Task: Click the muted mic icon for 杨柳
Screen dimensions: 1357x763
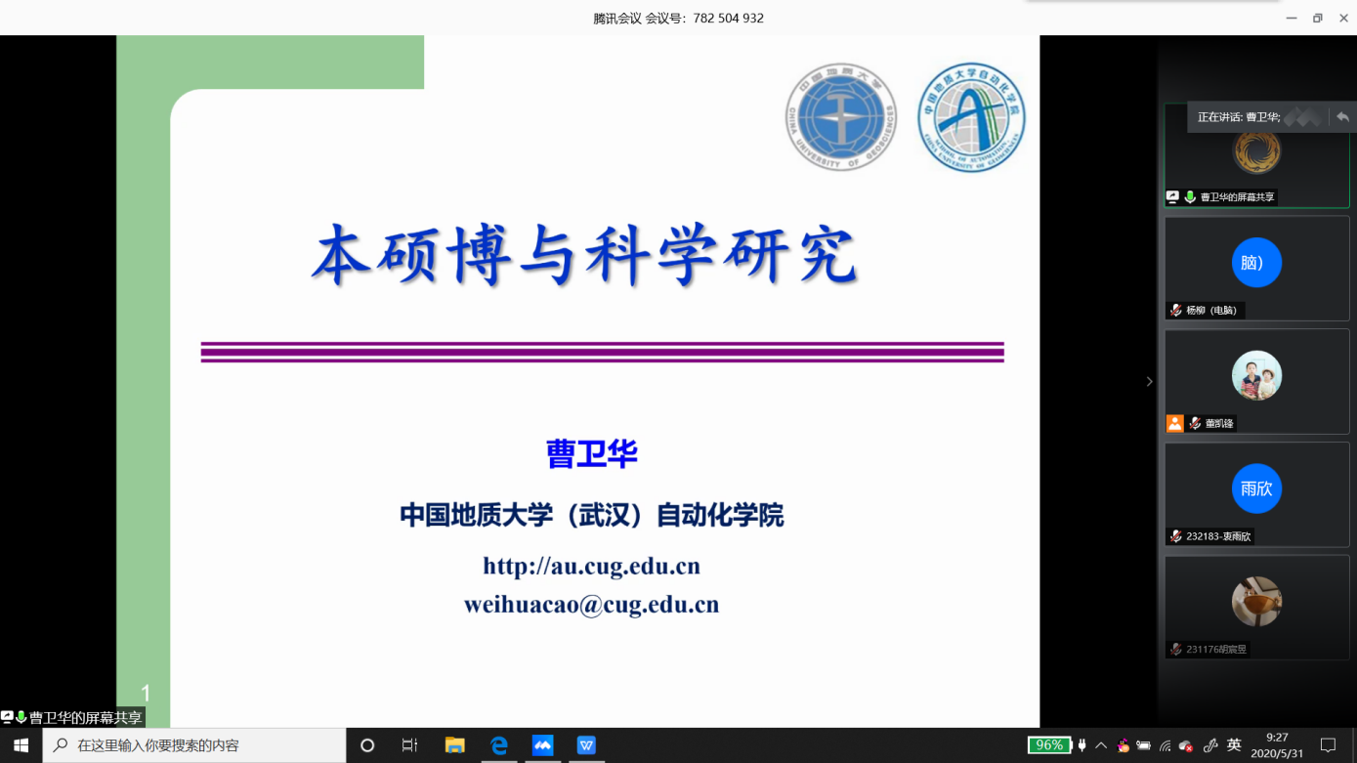Action: pos(1176,311)
